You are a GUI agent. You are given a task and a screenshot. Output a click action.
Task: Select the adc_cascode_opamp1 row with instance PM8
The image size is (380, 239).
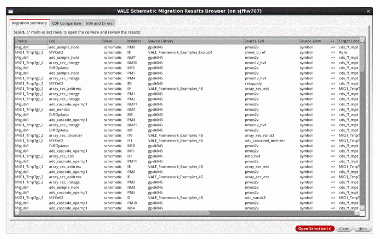click(187, 120)
